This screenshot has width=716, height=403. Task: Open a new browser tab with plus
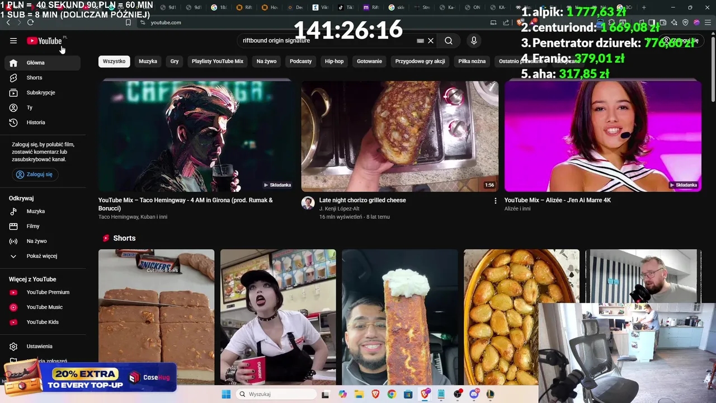644,7
